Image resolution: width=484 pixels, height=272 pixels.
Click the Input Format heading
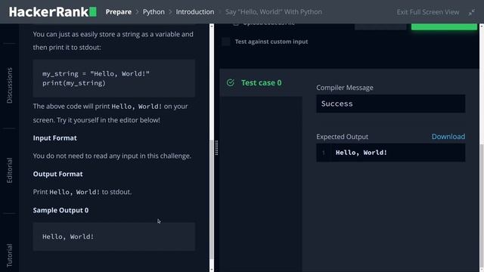(x=55, y=138)
